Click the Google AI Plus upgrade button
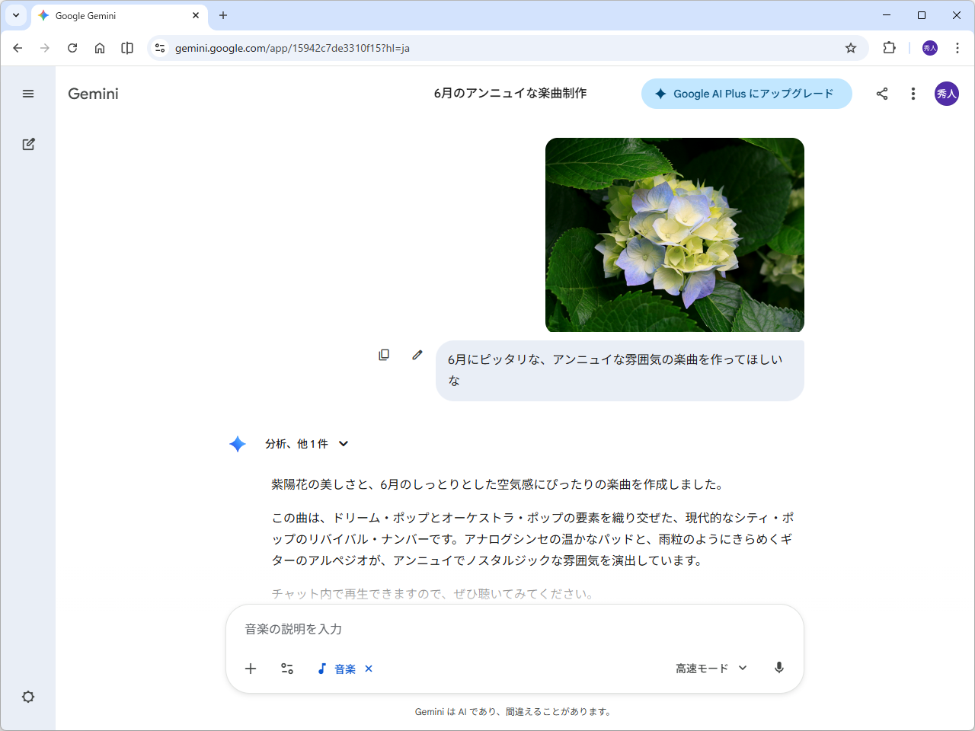The image size is (975, 731). [x=746, y=93]
